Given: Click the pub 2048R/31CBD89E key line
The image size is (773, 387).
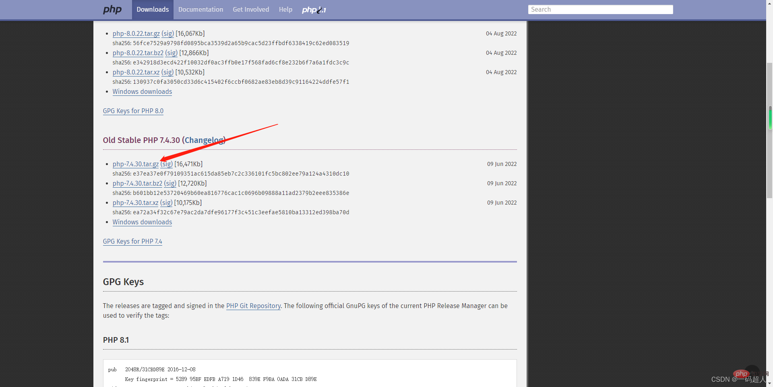Looking at the screenshot, I should click(152, 369).
